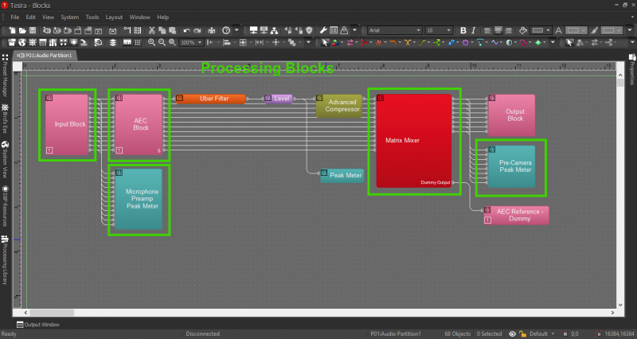Open help with the question mark icon
The width and height of the screenshot is (637, 339).
[x=226, y=30]
